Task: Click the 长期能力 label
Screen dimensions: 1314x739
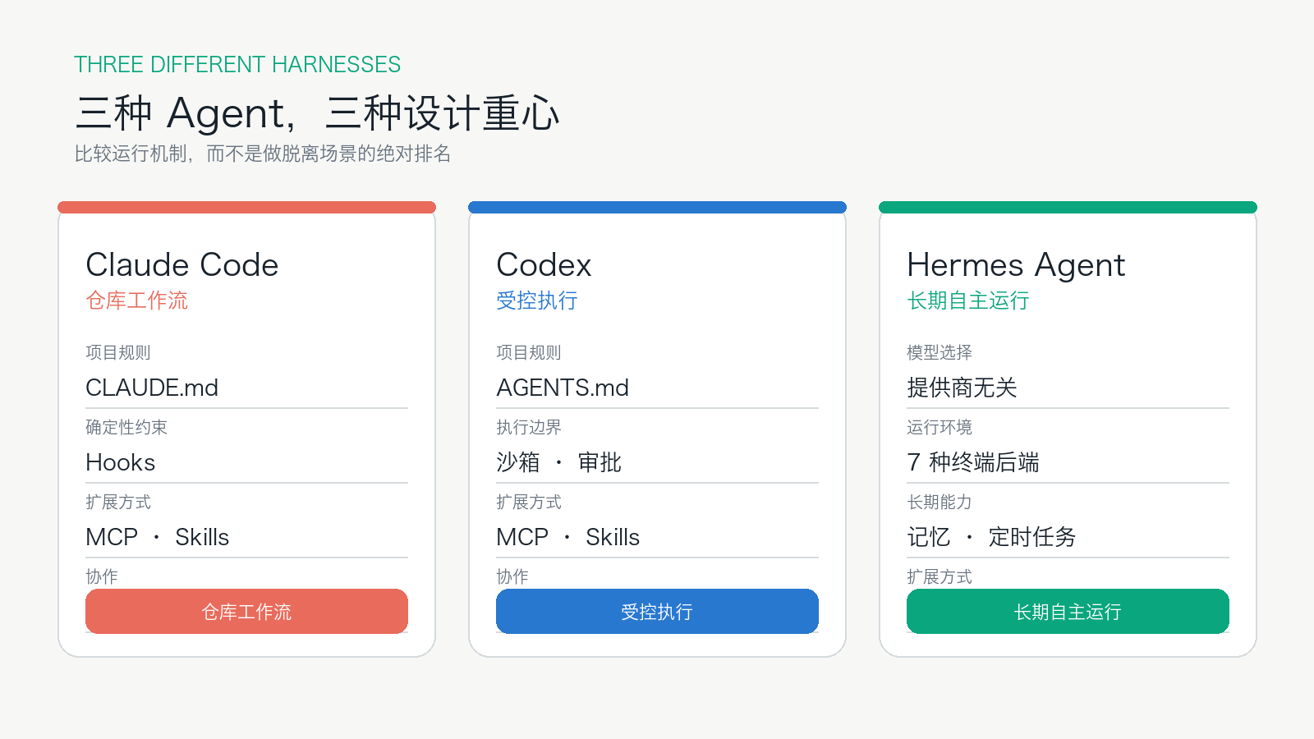Action: 940,502
